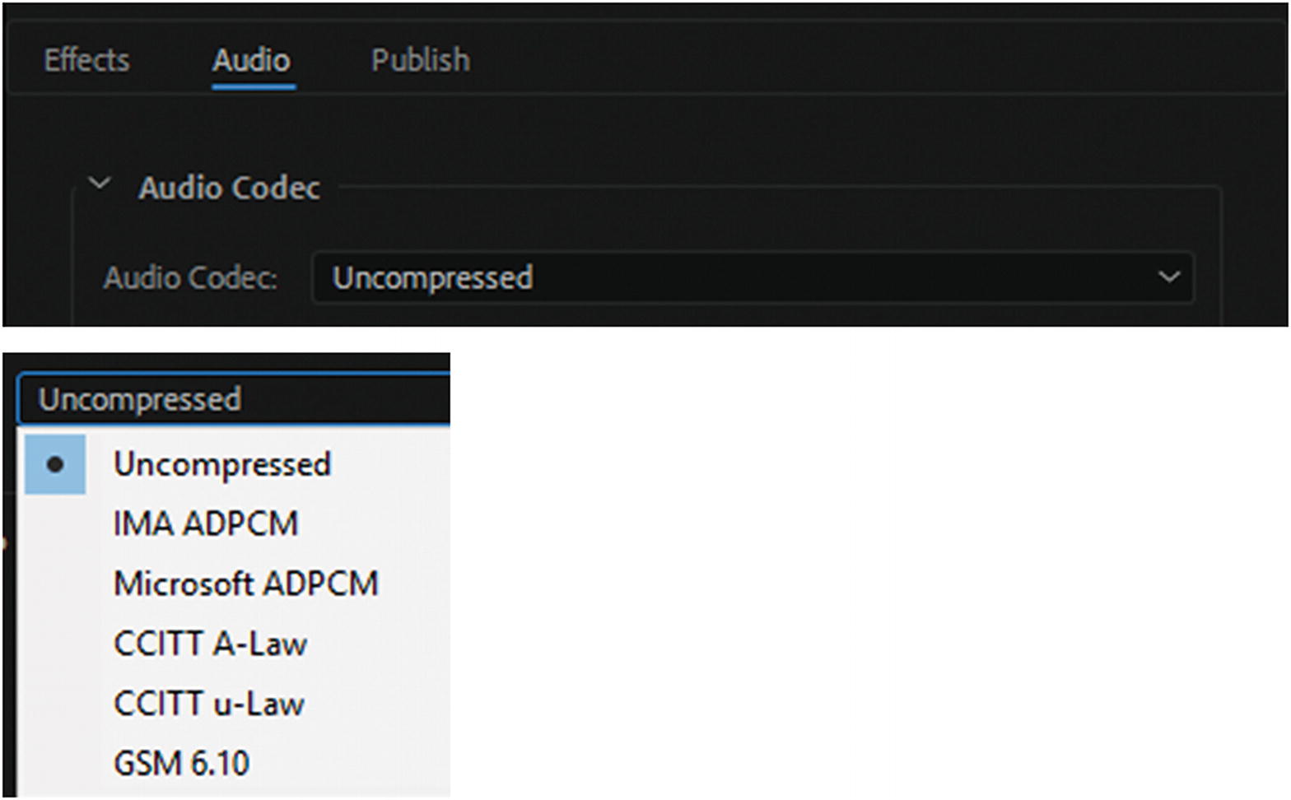This screenshot has width=1291, height=800.
Task: Click empty tab bar right of Publish
Action: tap(823, 60)
